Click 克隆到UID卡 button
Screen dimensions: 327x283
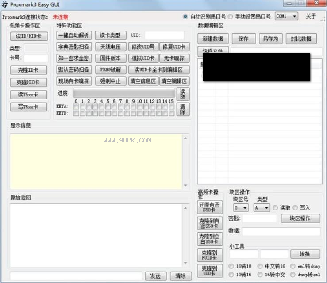210,271
